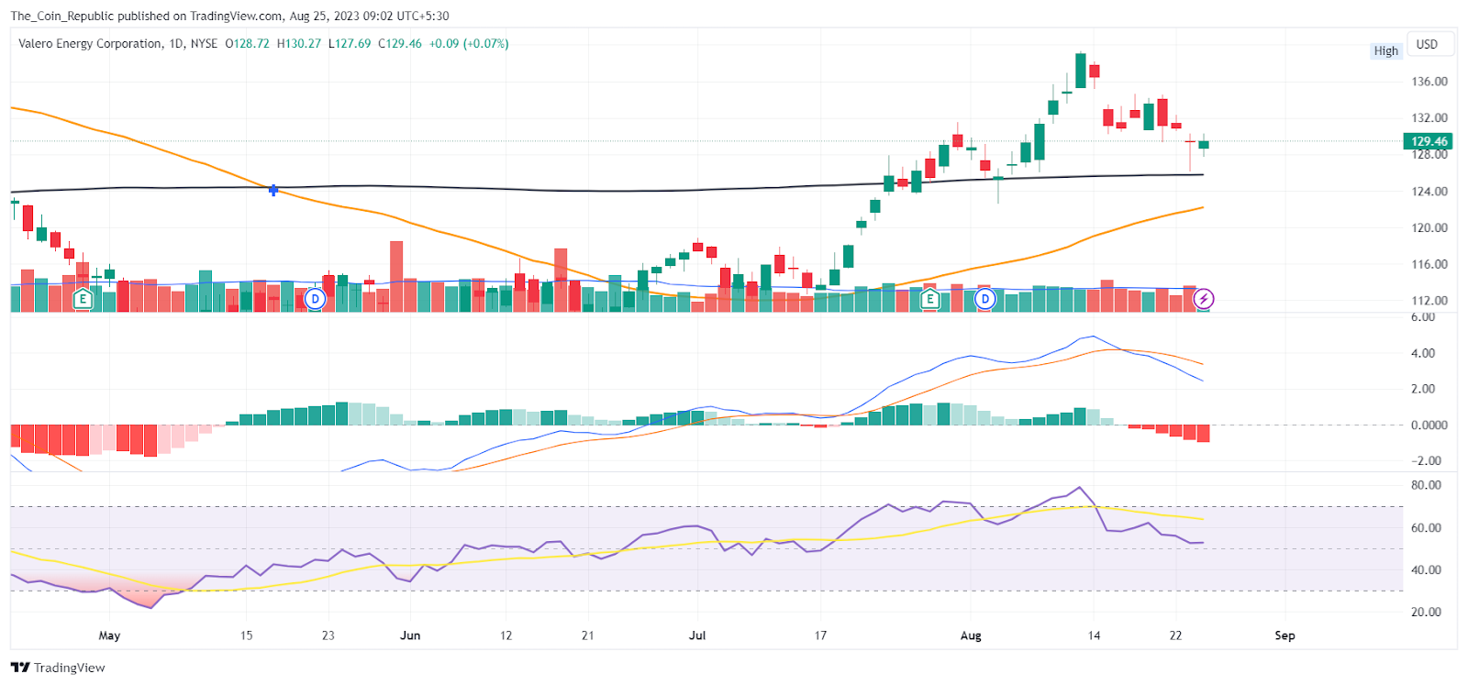Click the May label on the time axis

pyautogui.click(x=109, y=635)
